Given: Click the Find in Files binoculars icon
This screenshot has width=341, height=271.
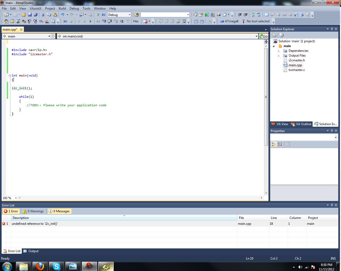Looking at the screenshot, I should 137,15.
